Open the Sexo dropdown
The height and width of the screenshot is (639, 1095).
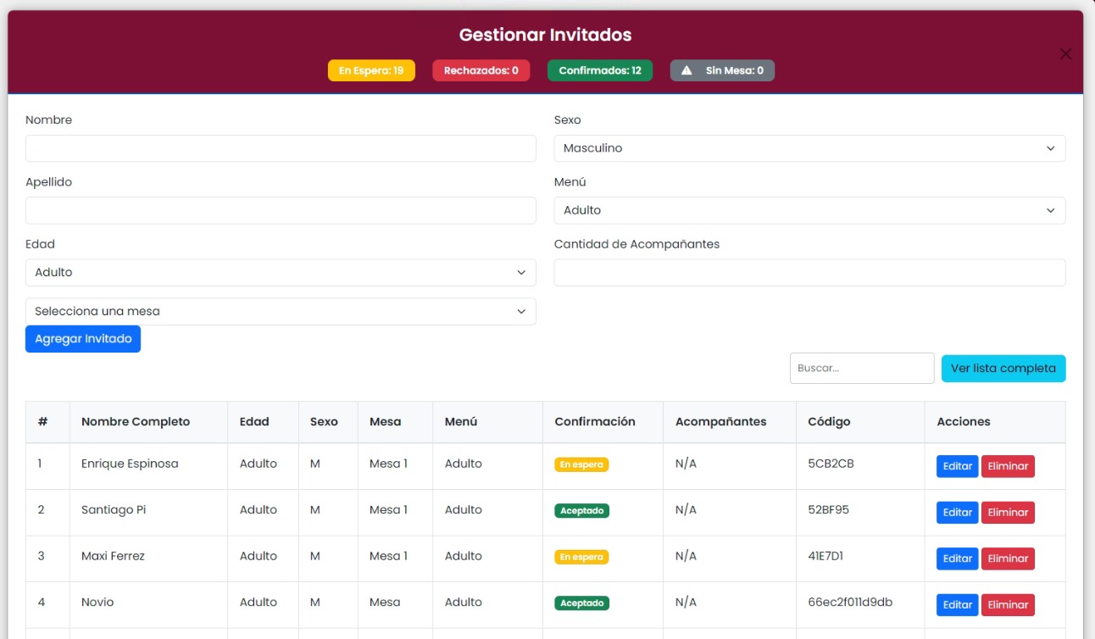tap(809, 148)
